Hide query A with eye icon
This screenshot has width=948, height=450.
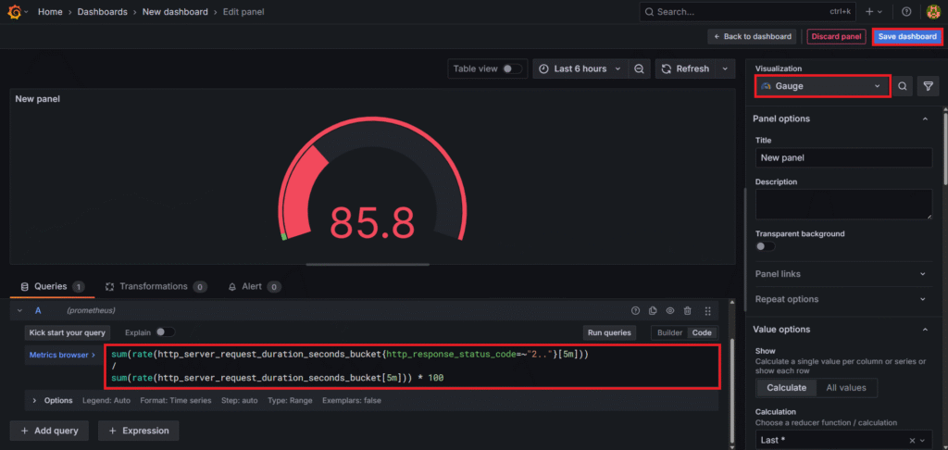(670, 310)
